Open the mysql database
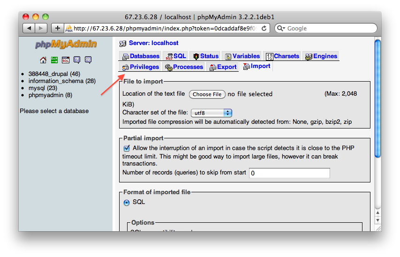This screenshot has height=257, width=400. click(x=43, y=88)
